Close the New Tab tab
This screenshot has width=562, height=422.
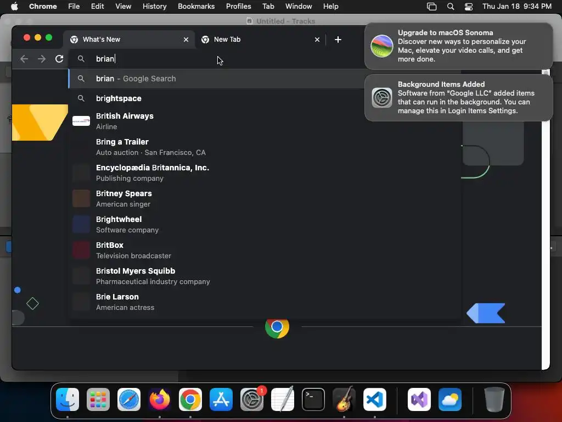[x=317, y=40]
